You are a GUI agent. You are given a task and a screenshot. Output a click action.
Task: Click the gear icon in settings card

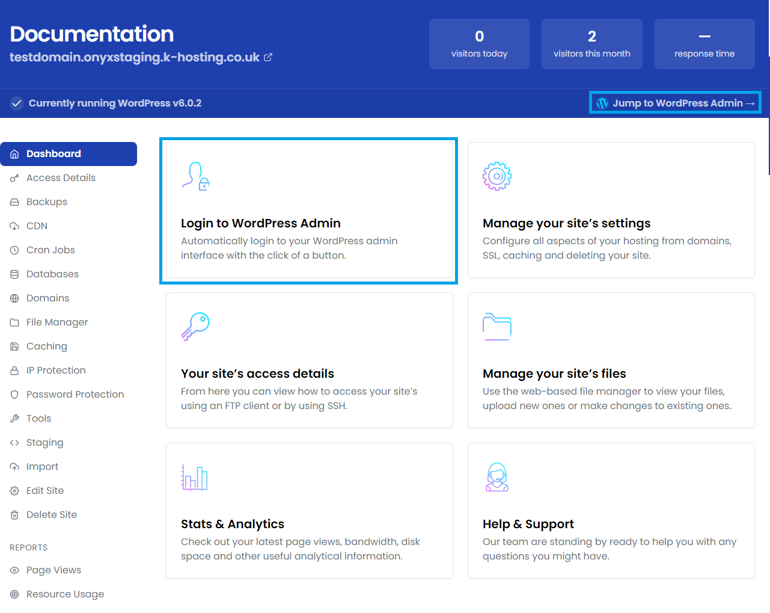(x=497, y=176)
